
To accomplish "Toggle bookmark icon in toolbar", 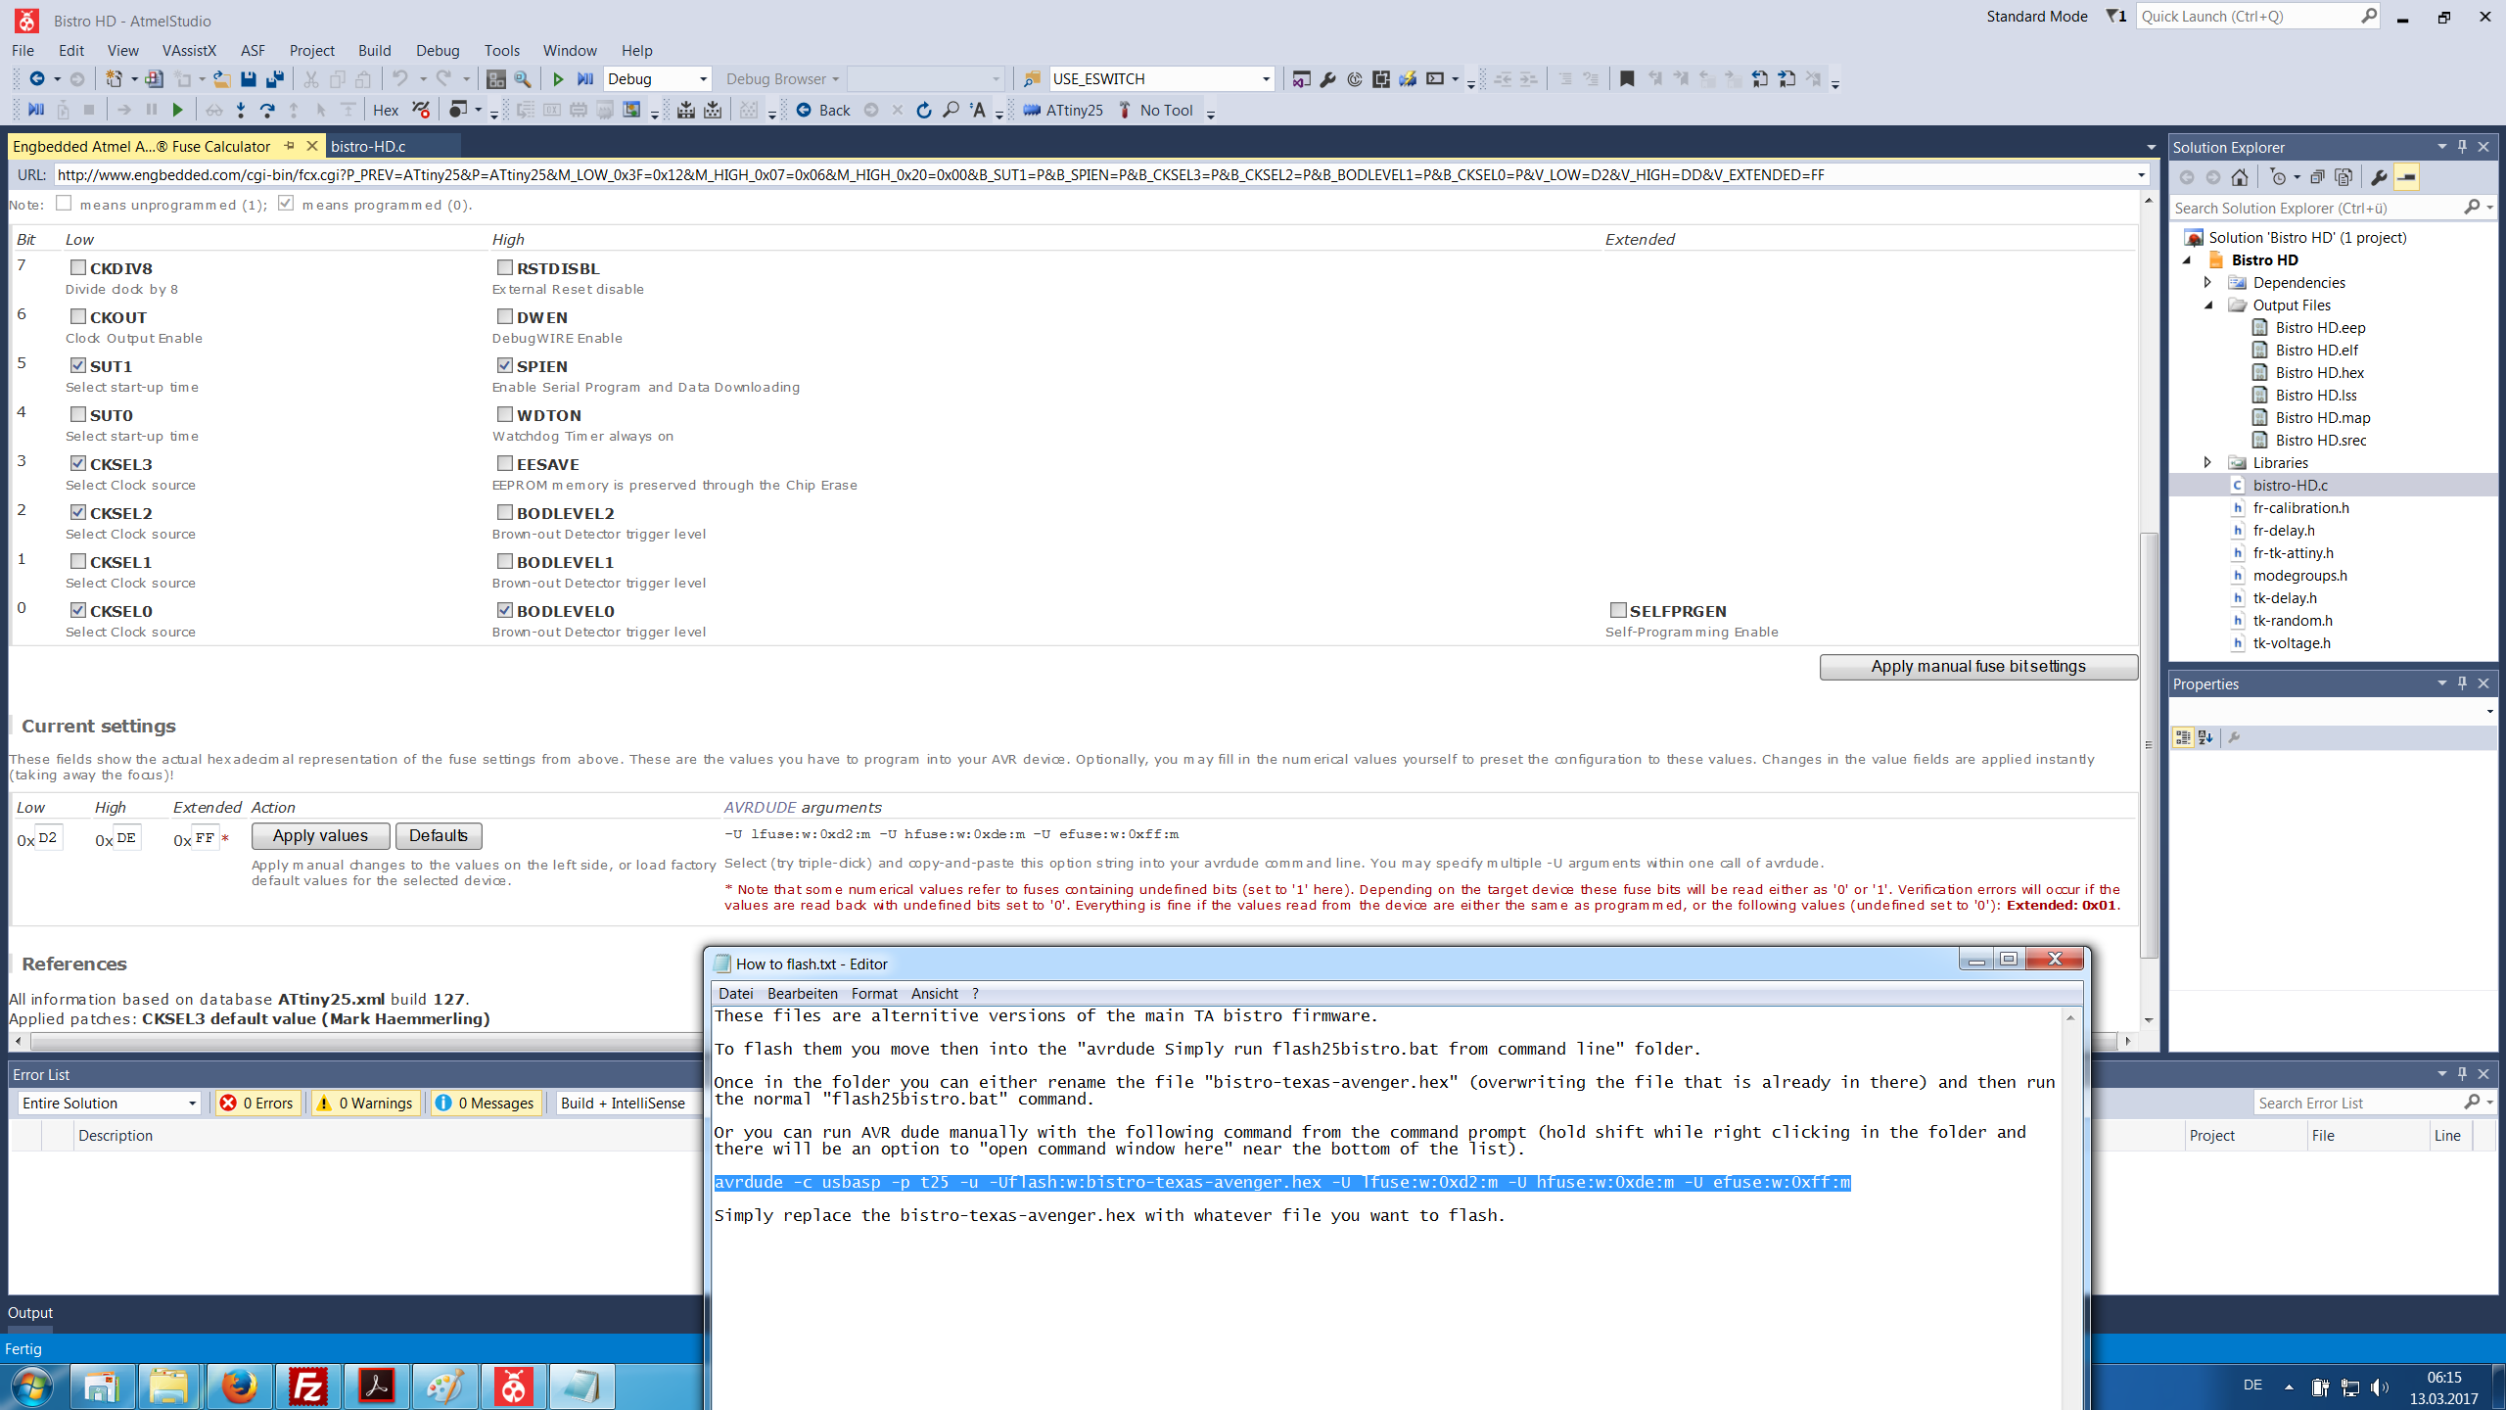I will [1627, 79].
